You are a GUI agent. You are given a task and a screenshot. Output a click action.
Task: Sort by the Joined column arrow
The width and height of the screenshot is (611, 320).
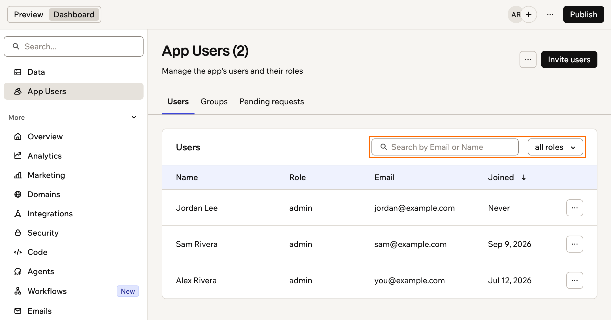[524, 177]
